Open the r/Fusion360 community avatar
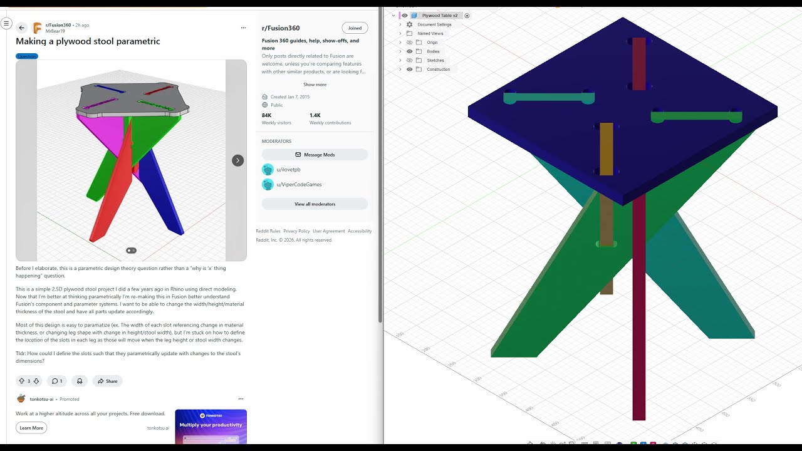 tap(38, 28)
